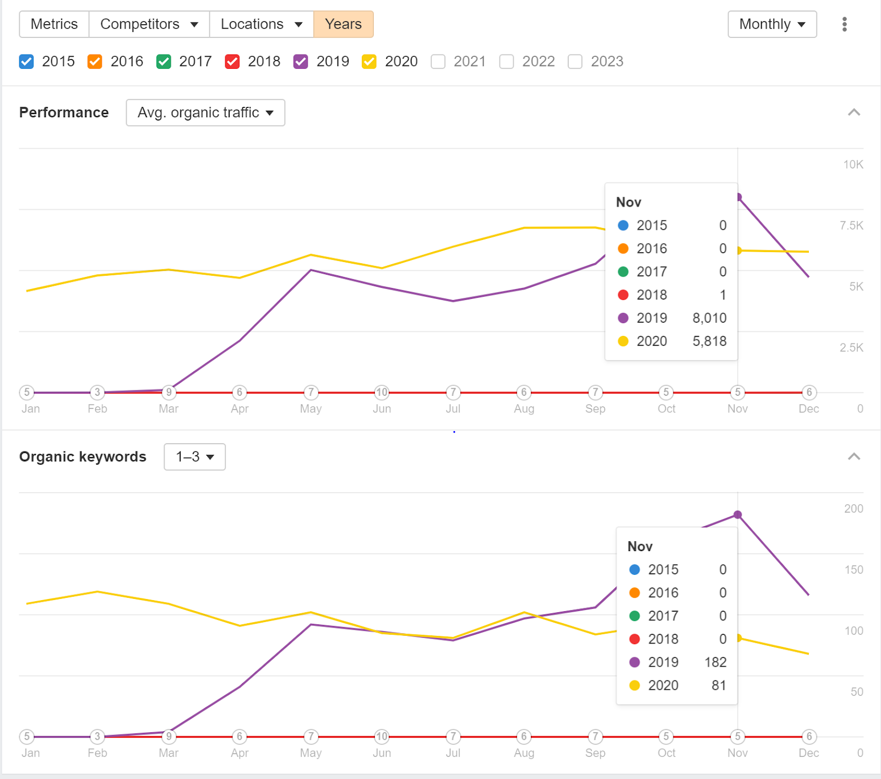Click Mar marker 9 on Organic keywords chart
The width and height of the screenshot is (881, 779).
point(169,737)
